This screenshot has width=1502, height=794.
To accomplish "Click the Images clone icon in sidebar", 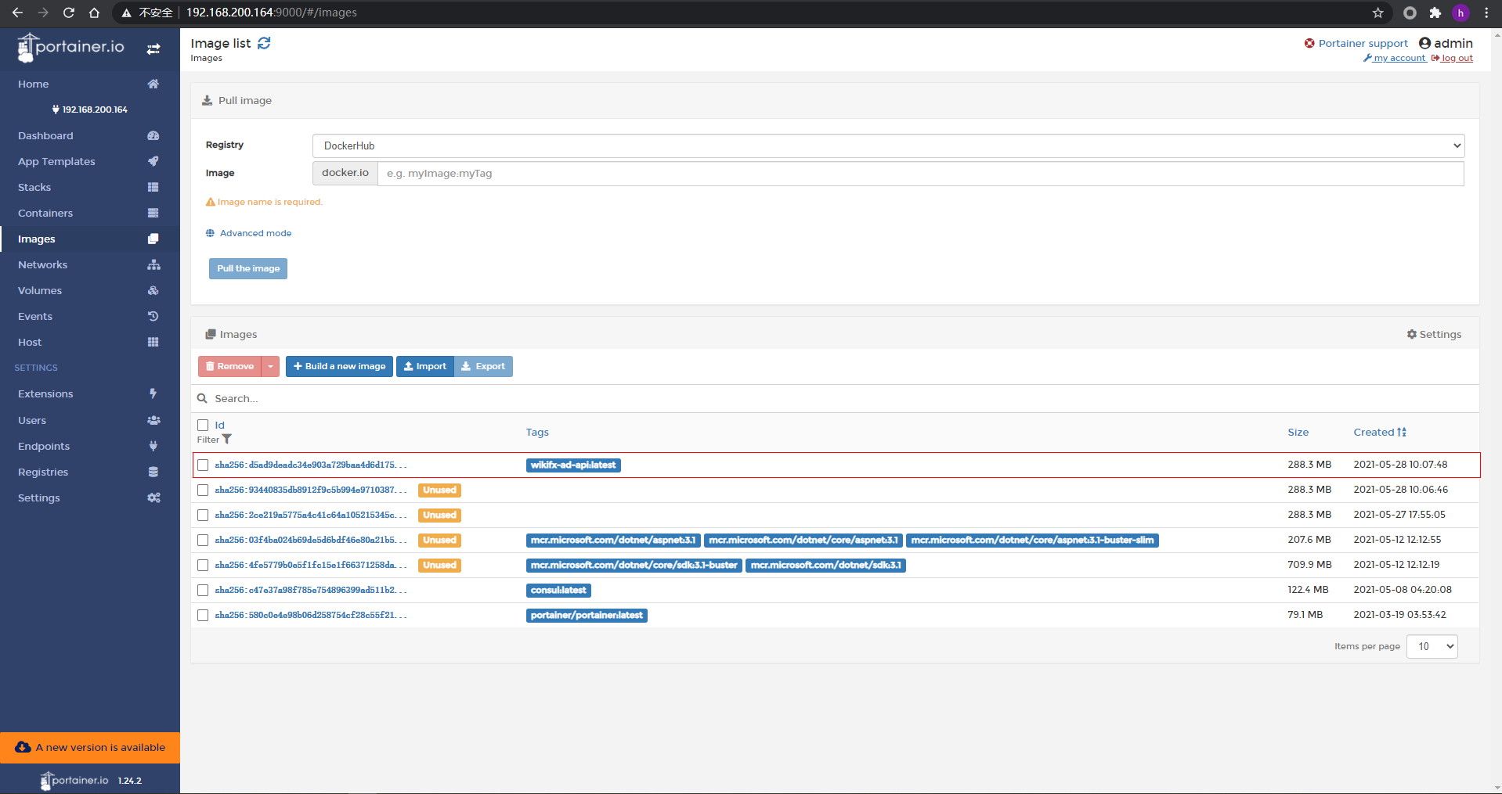I will coord(153,239).
